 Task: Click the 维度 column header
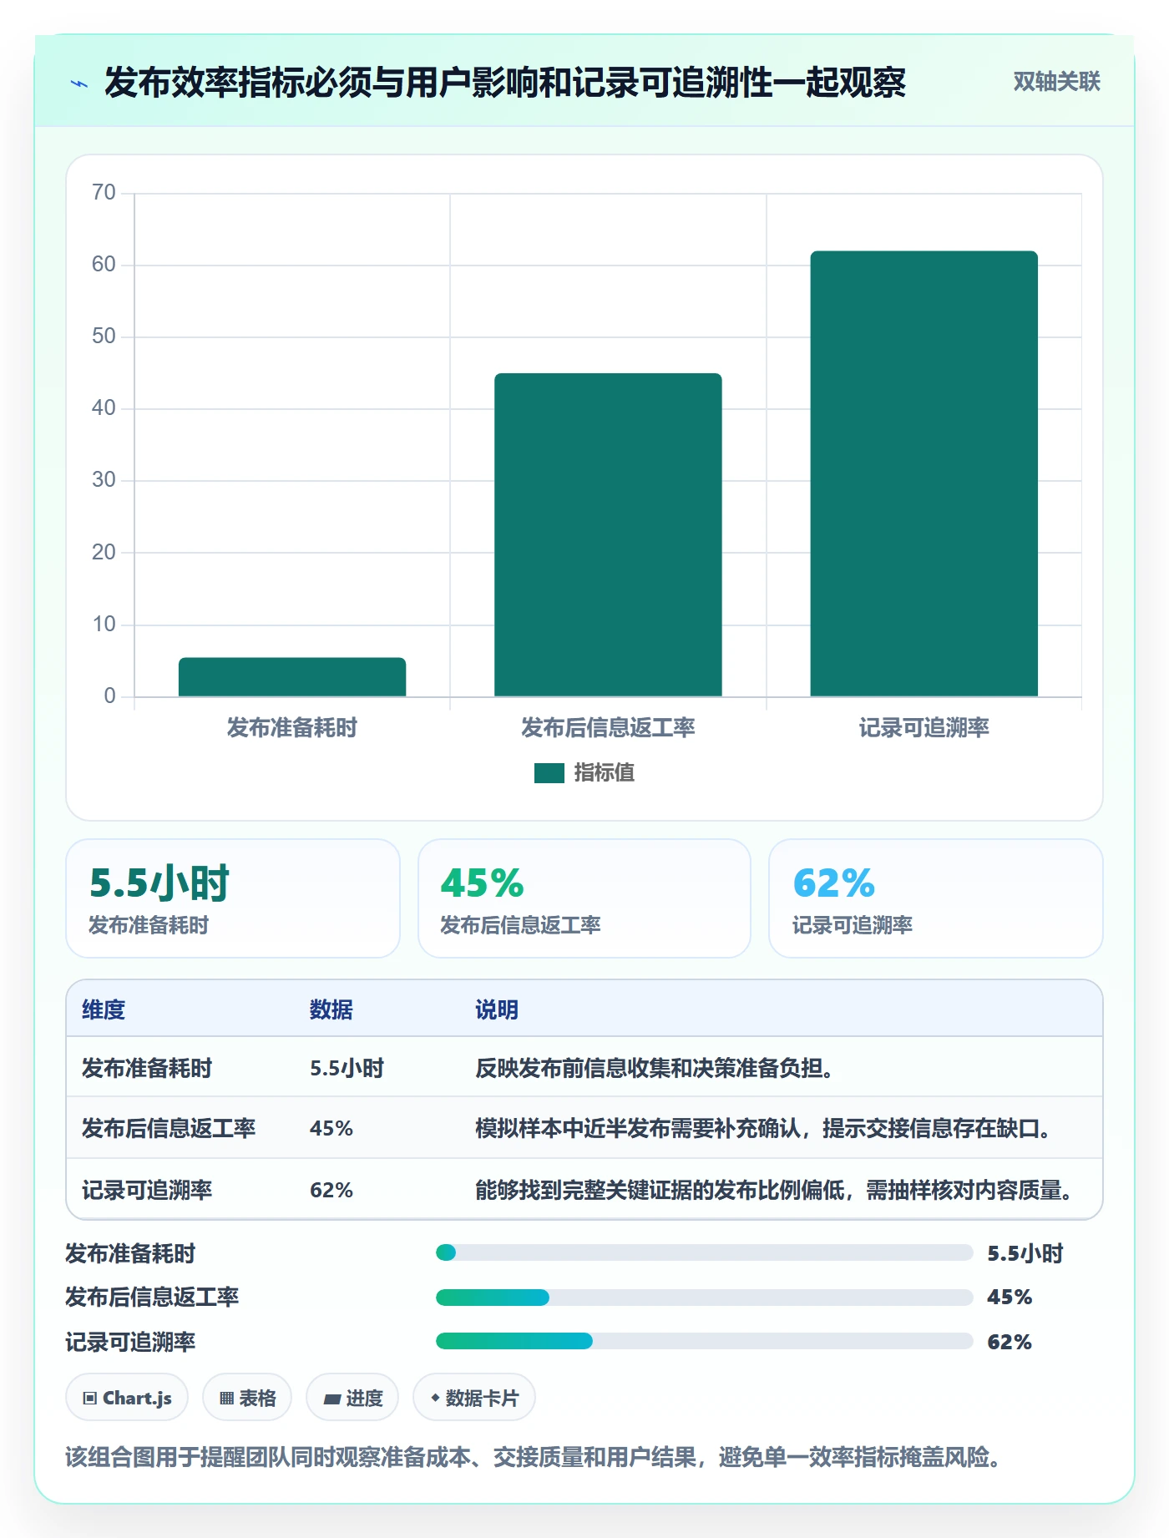(x=104, y=1010)
